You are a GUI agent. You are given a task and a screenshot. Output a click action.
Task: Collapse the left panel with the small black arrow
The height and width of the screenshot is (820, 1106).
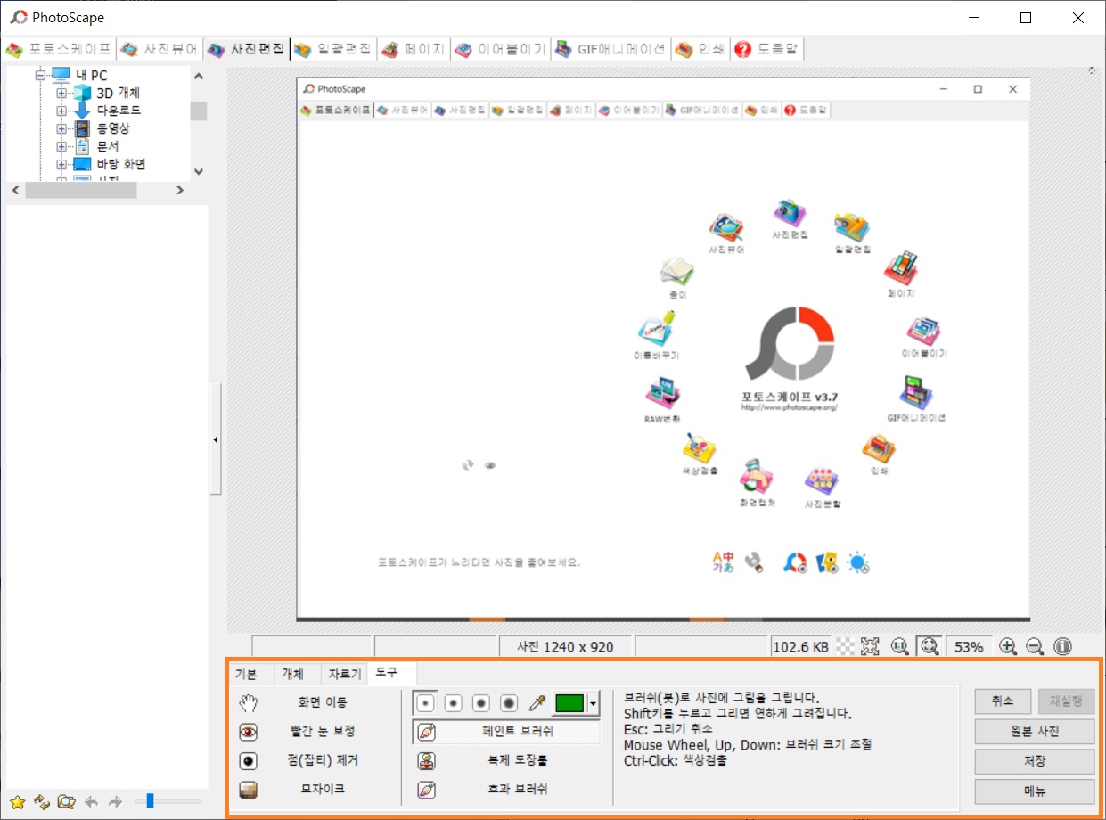[216, 439]
